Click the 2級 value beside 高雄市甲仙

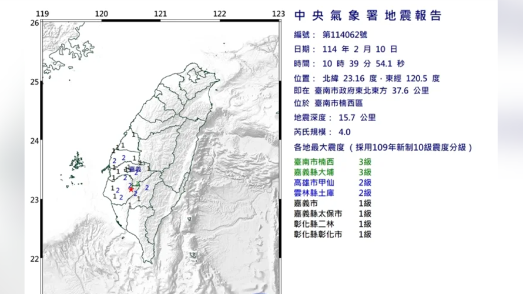pyautogui.click(x=365, y=183)
